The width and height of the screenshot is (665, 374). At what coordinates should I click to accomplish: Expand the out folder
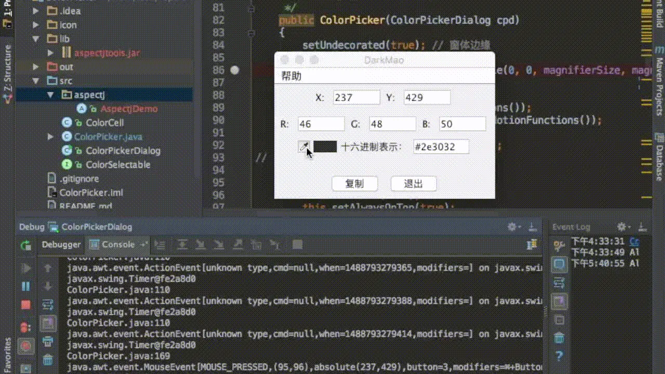pyautogui.click(x=36, y=67)
